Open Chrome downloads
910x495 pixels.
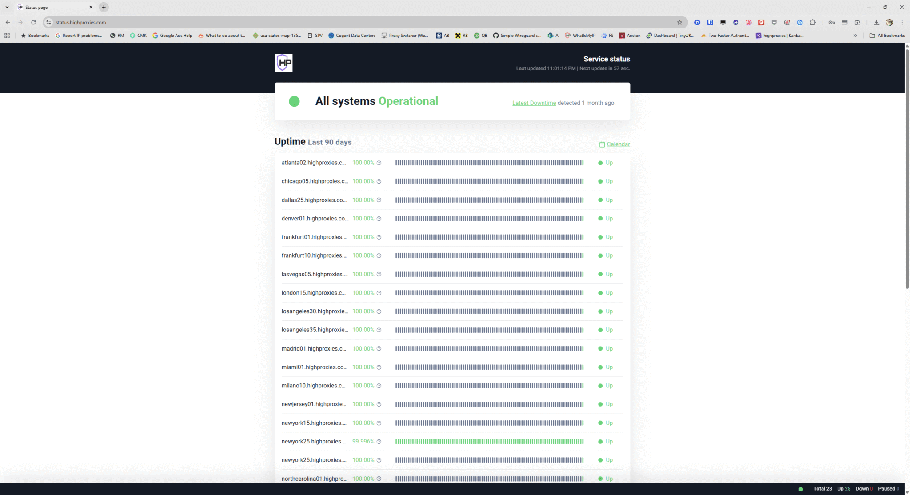pyautogui.click(x=876, y=22)
